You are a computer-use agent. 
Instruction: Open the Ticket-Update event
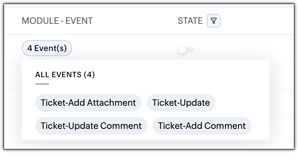(181, 103)
